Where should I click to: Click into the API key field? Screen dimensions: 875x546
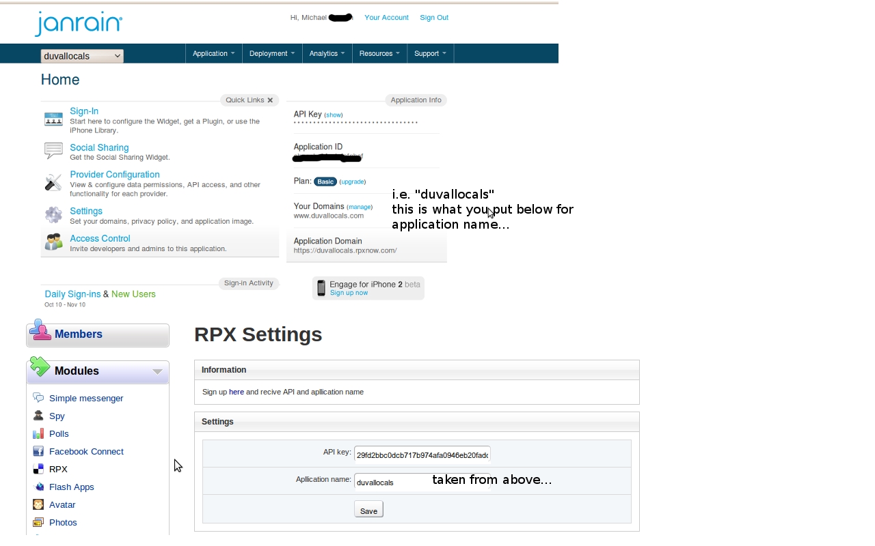coord(422,454)
